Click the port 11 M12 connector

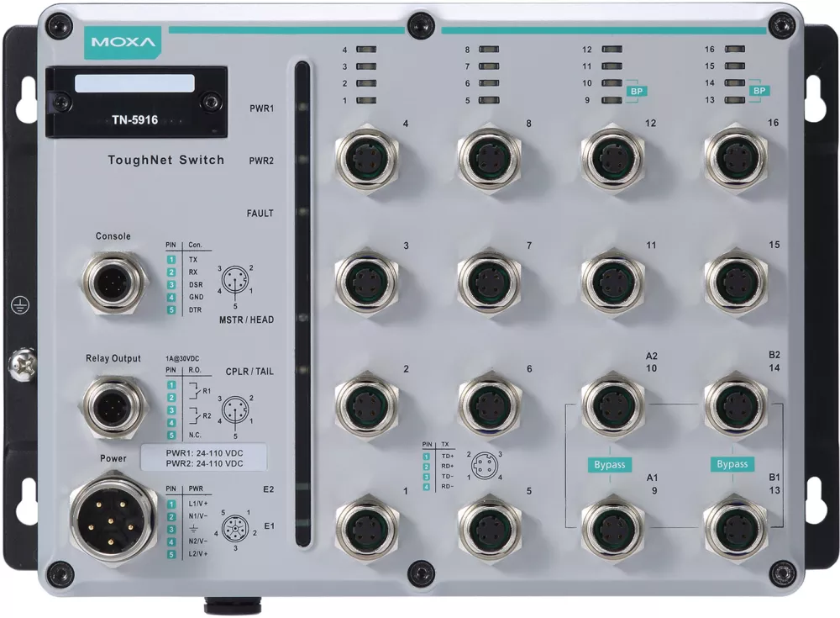coord(613,281)
